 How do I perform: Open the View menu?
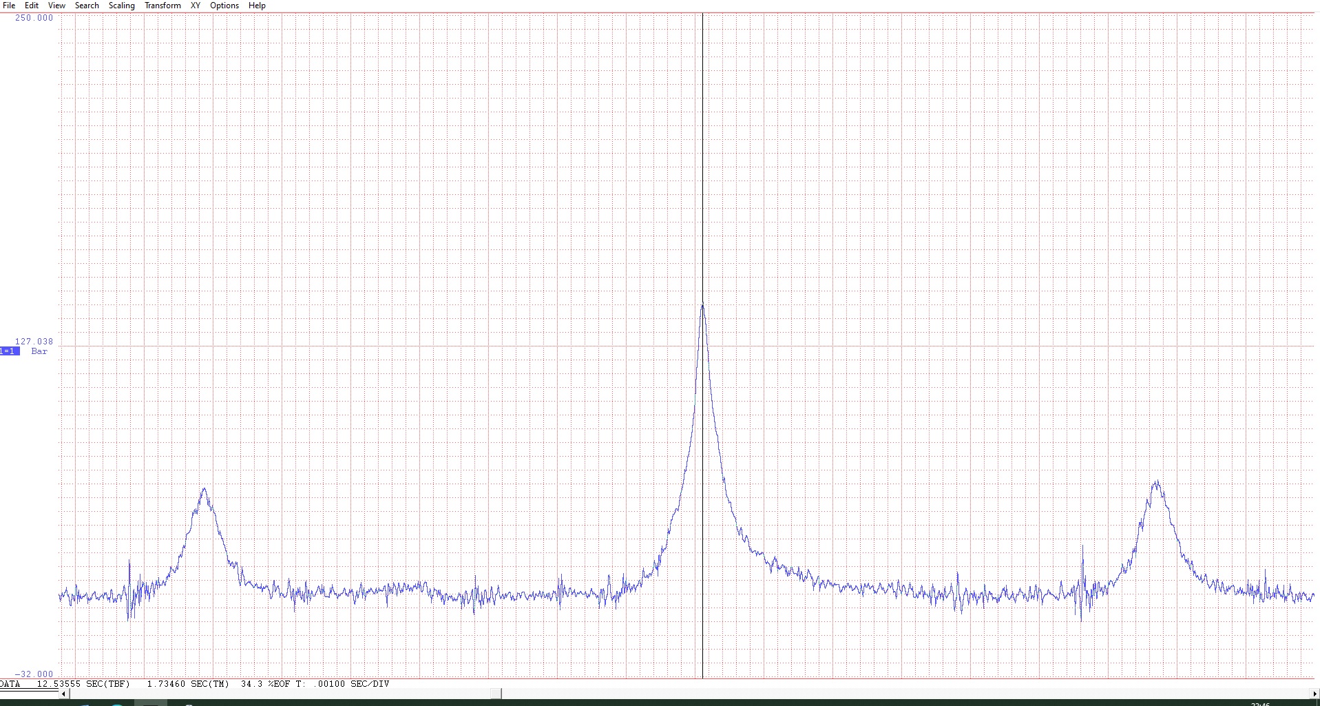(56, 6)
